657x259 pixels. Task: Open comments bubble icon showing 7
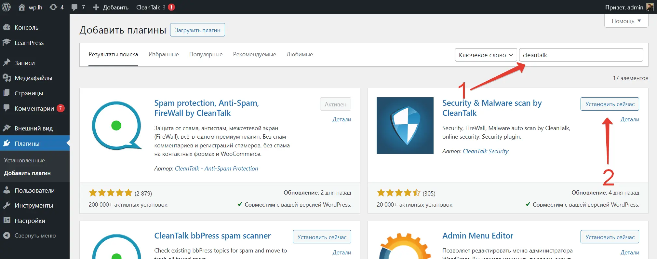pos(74,7)
